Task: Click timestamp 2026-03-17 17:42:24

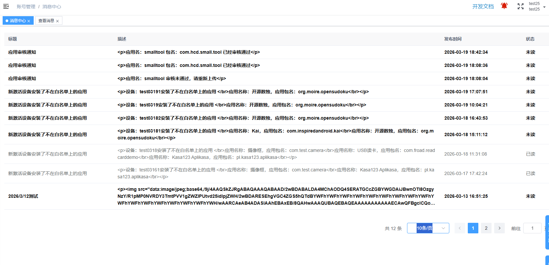Action: (465, 173)
